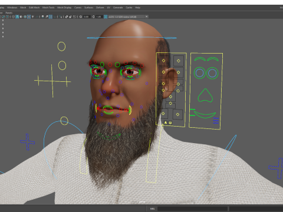283x212 pixels.
Task: Open the Surfaces menu
Action: click(88, 8)
